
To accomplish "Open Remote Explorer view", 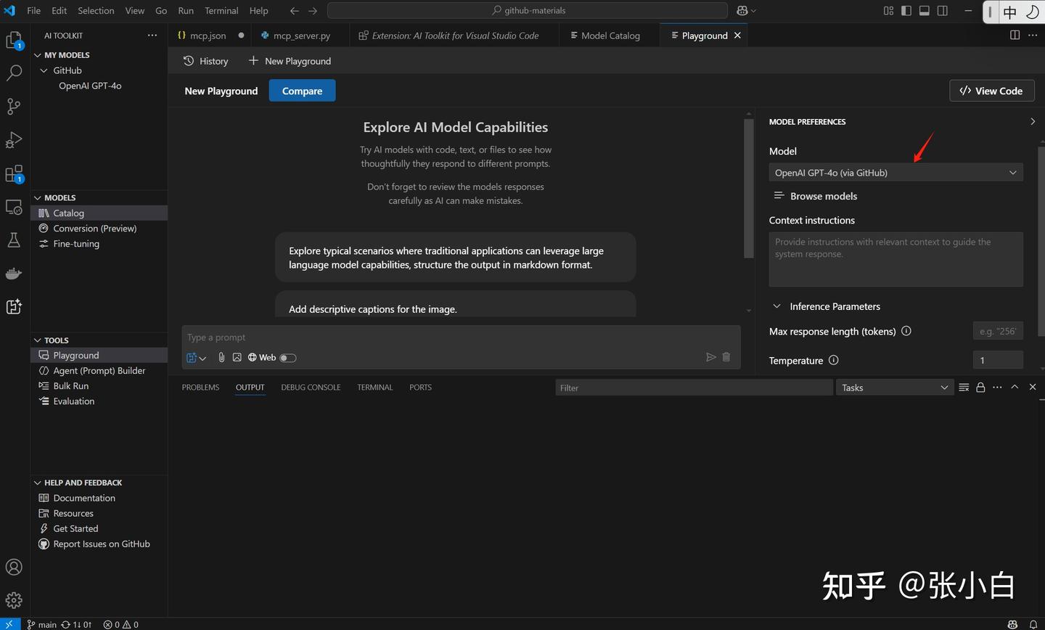I will [14, 207].
